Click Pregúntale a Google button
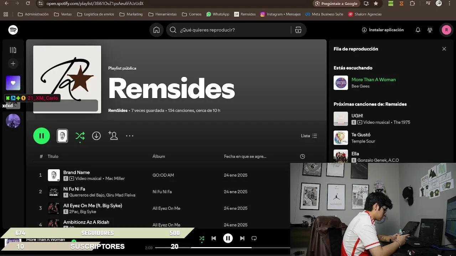The height and width of the screenshot is (256, 456). [336, 4]
